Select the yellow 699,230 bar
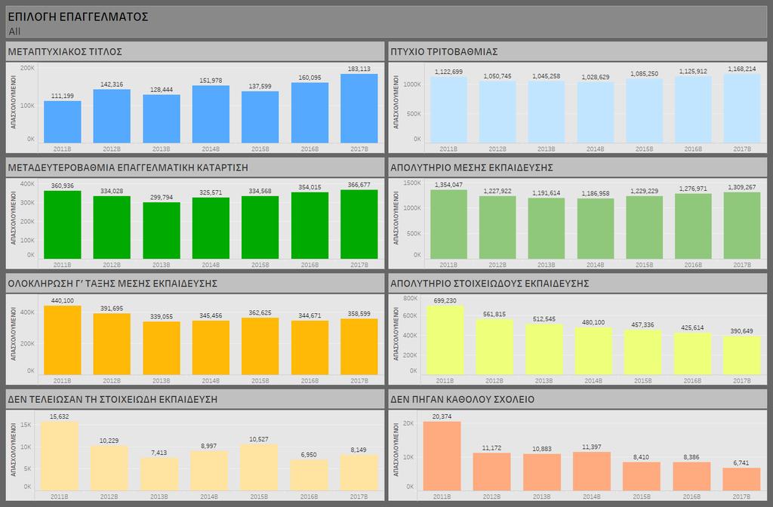 (445, 340)
